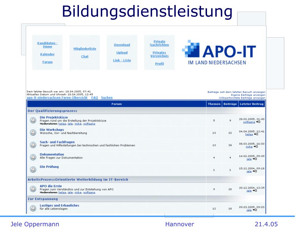Click the APO-IT Niedersachsen logo

[x=219, y=52]
